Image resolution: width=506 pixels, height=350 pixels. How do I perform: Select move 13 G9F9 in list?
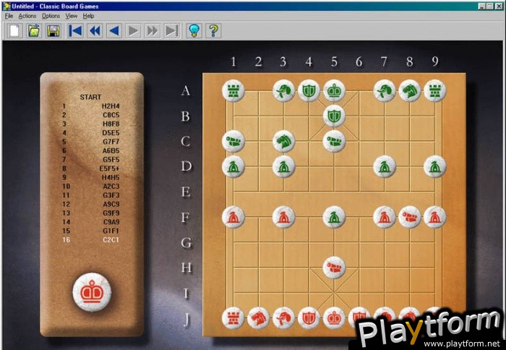(x=91, y=213)
